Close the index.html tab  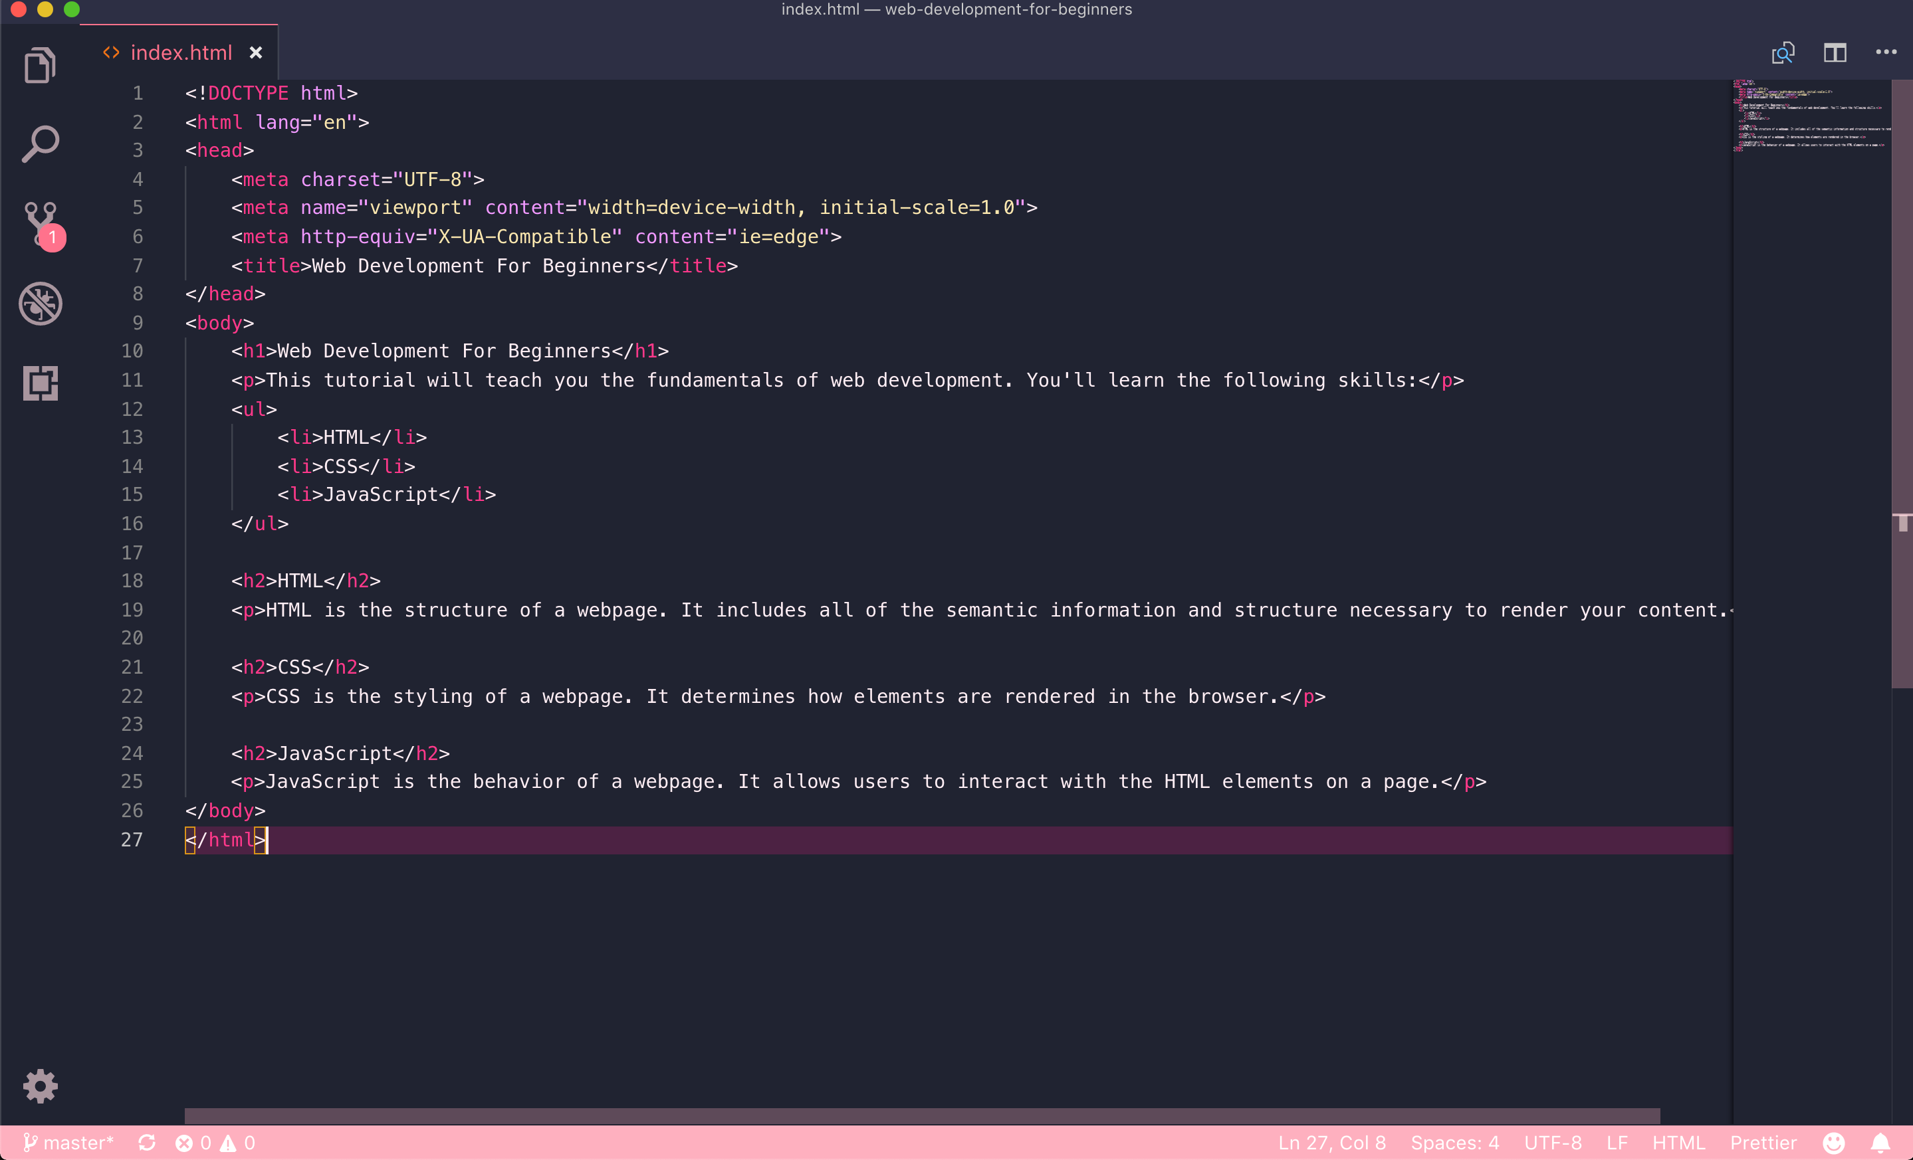256,52
